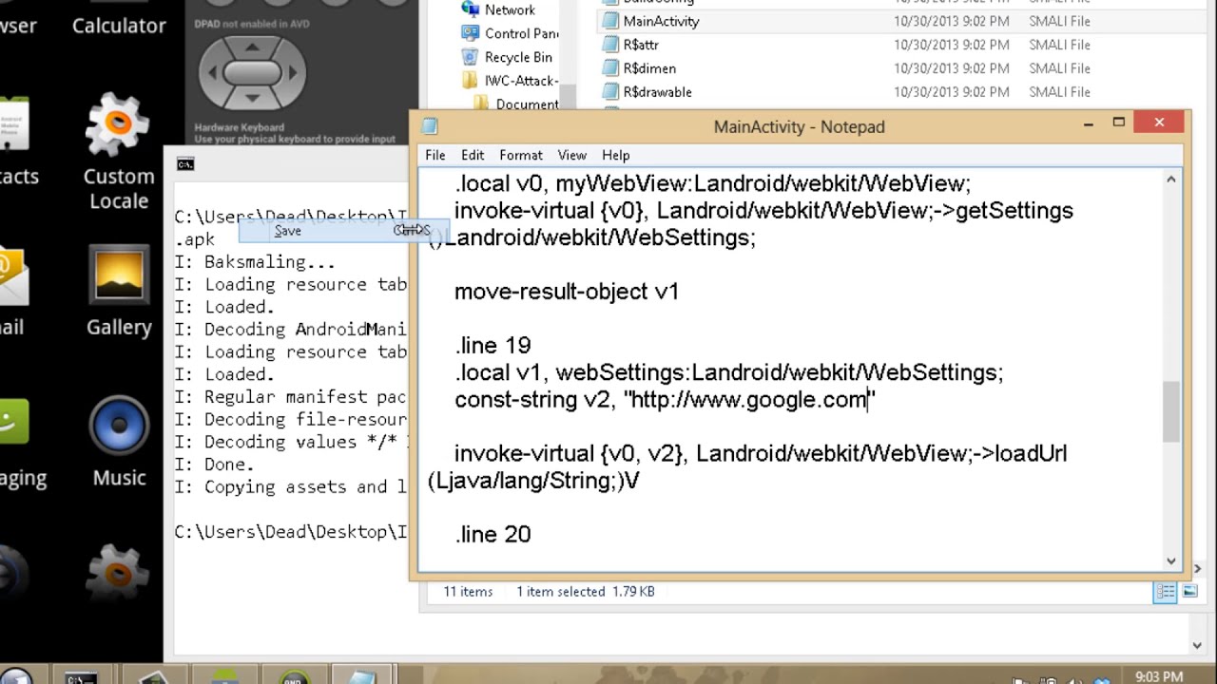Place cursor in the http://www.google.com string
1217x684 pixels.
pyautogui.click(x=748, y=400)
